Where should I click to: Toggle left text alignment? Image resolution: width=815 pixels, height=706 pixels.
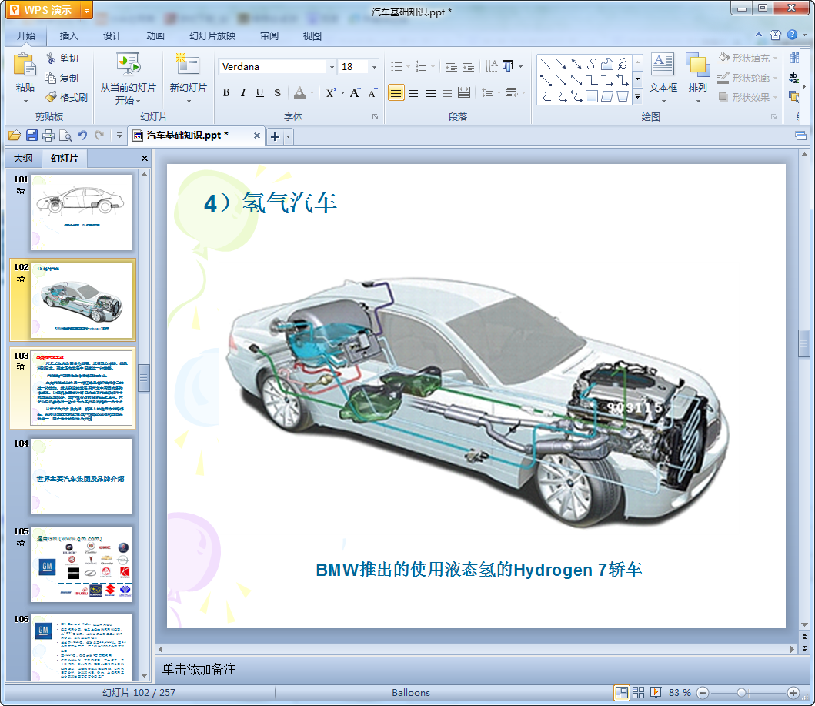(x=396, y=92)
